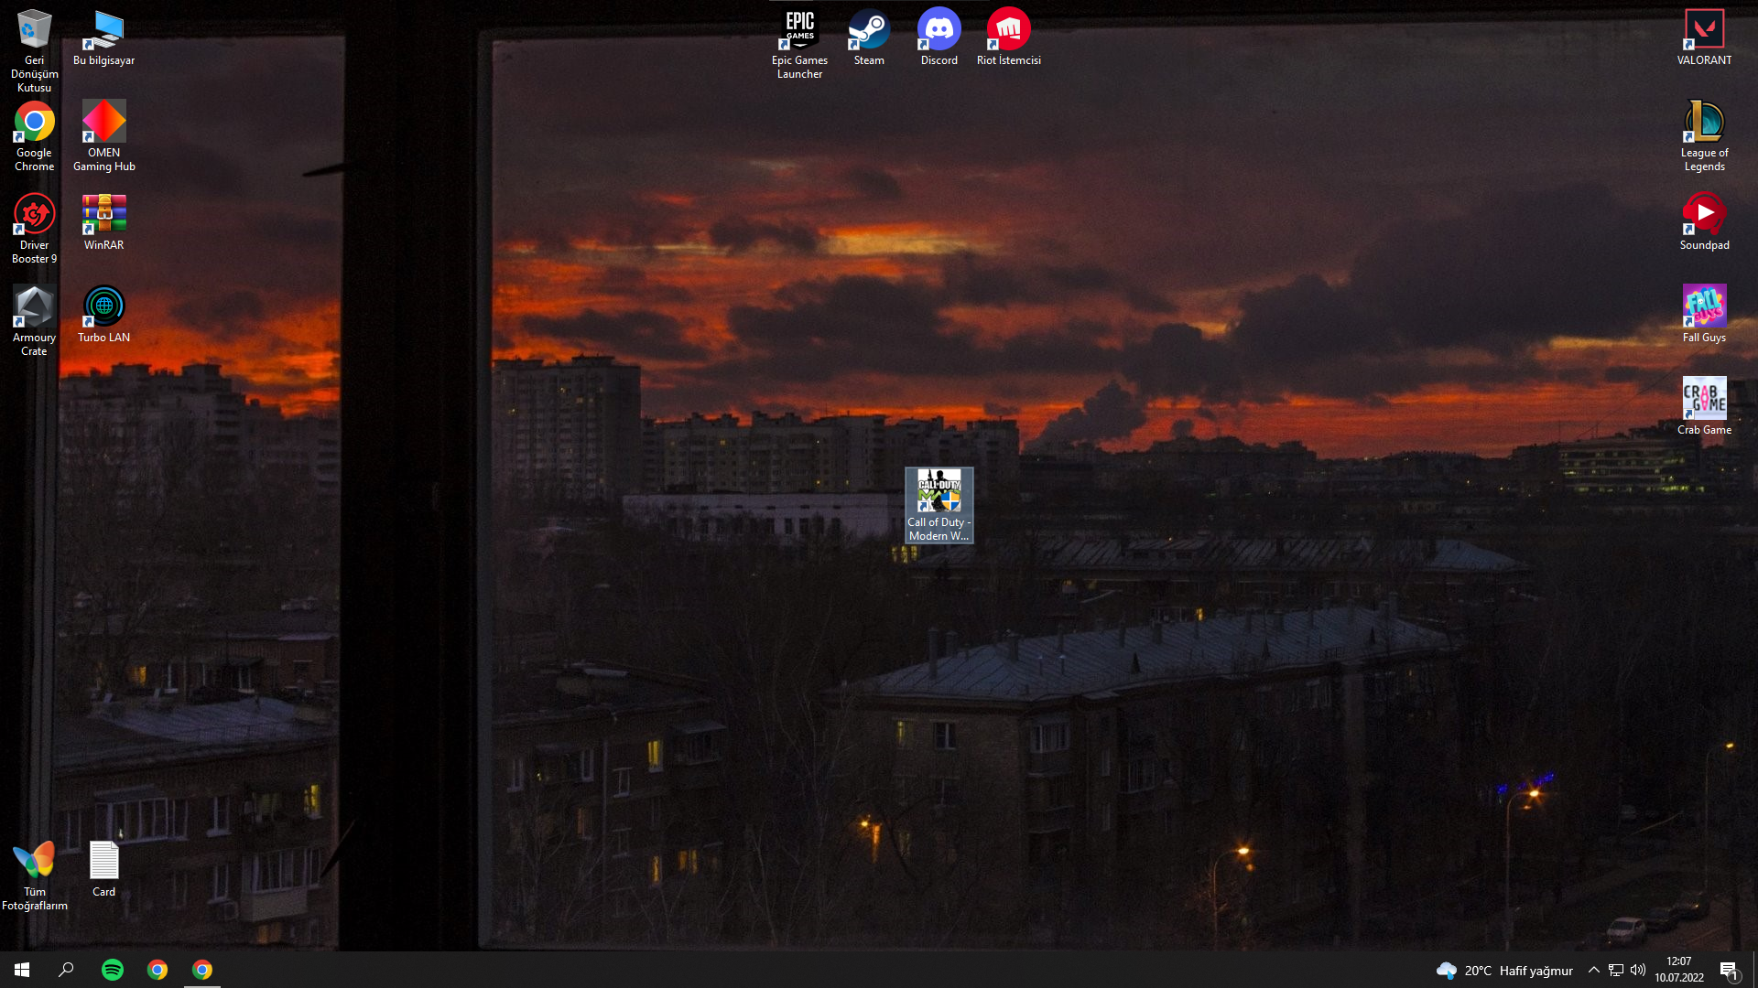Select the Riot İstemcisi icon
Image resolution: width=1758 pixels, height=988 pixels.
[1008, 31]
